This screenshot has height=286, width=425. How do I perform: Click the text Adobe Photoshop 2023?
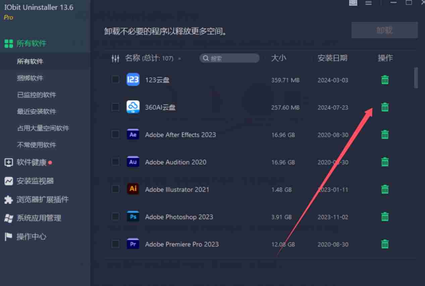click(179, 217)
